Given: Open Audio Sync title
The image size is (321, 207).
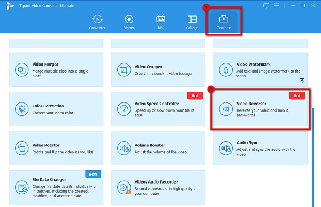Looking at the screenshot, I should pyautogui.click(x=247, y=142).
